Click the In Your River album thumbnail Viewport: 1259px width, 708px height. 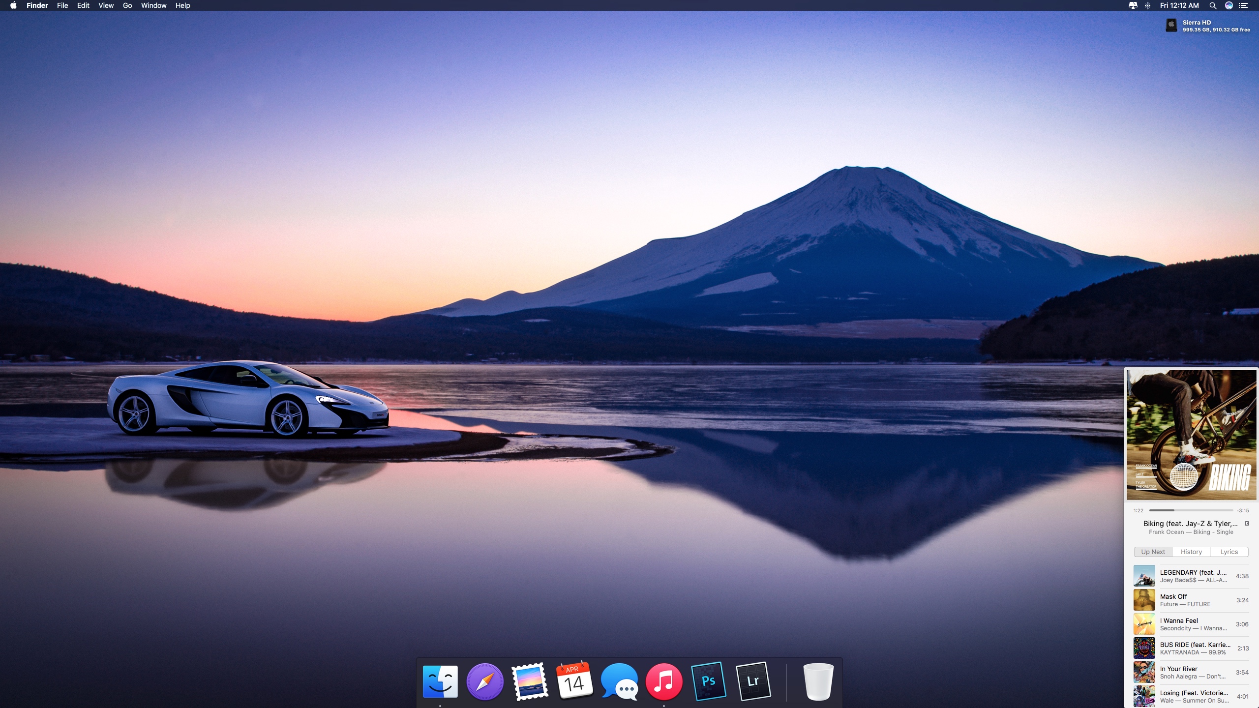(x=1144, y=672)
